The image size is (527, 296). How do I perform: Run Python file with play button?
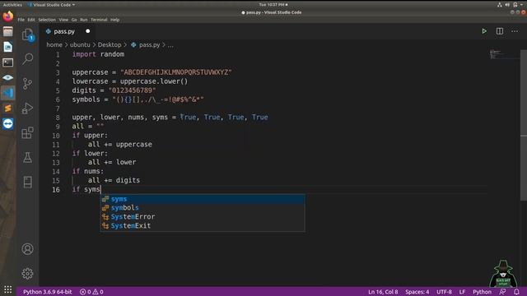(x=484, y=31)
